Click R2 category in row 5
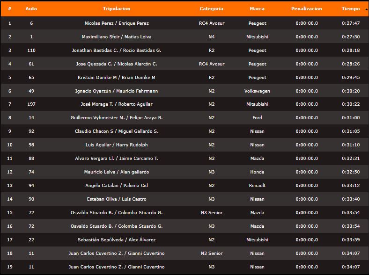369x275 pixels. coord(211,78)
